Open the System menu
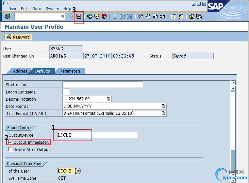 pos(52,9)
